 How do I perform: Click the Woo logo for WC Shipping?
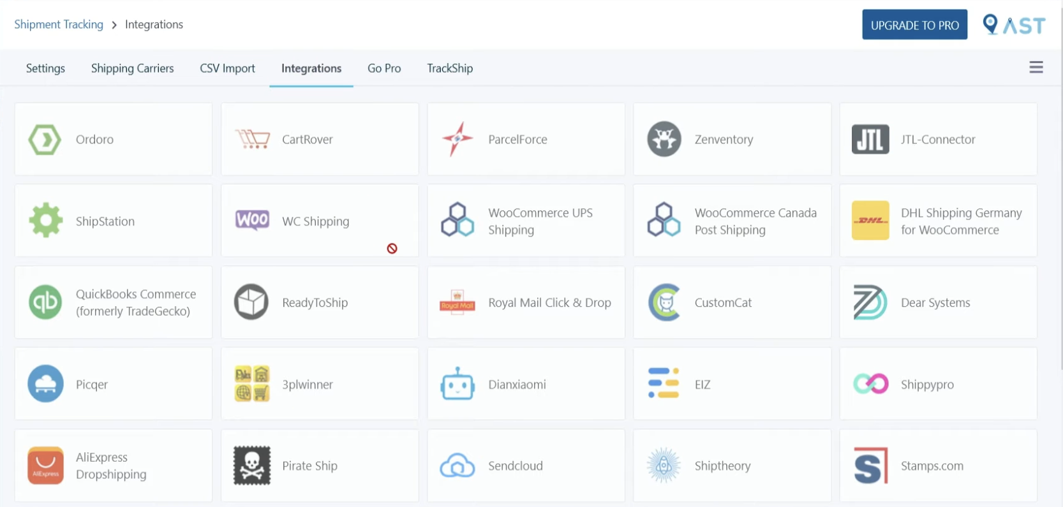pos(253,220)
